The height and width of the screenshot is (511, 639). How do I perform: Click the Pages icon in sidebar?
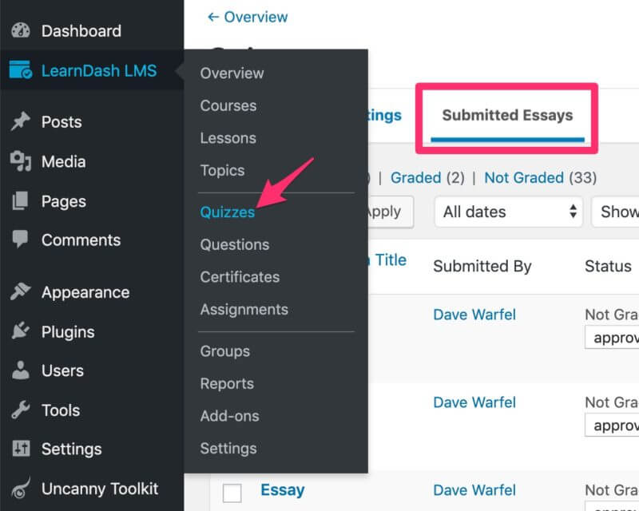pos(20,200)
